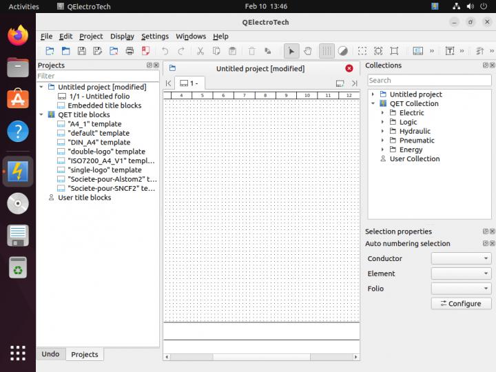Toggle the background color button

[x=342, y=51]
